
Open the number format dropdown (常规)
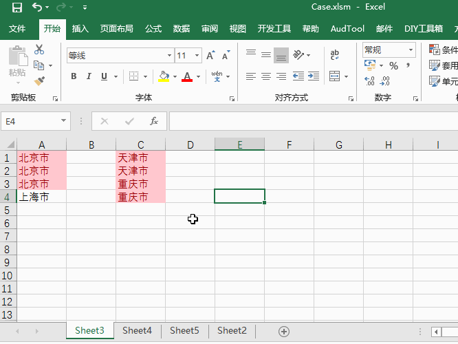411,50
